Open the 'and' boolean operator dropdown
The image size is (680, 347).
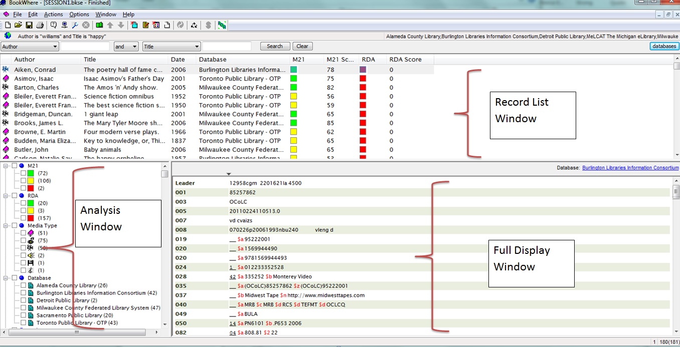(x=134, y=47)
